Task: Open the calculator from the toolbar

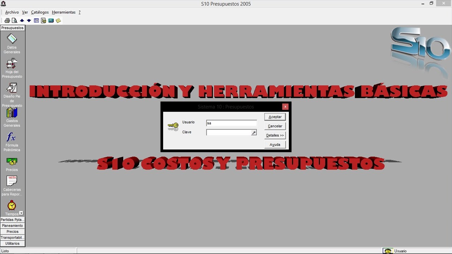Action: [51, 20]
